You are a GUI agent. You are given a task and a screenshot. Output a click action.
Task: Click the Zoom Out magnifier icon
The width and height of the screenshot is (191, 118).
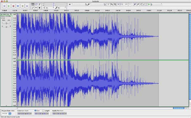coord(138,4)
